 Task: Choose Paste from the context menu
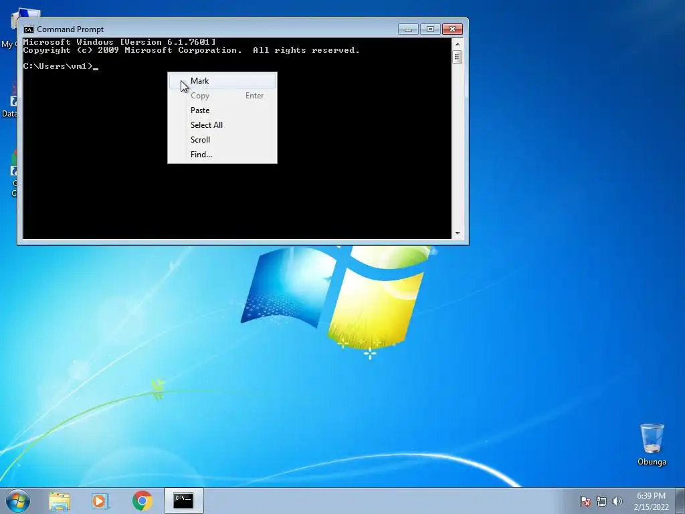222,110
